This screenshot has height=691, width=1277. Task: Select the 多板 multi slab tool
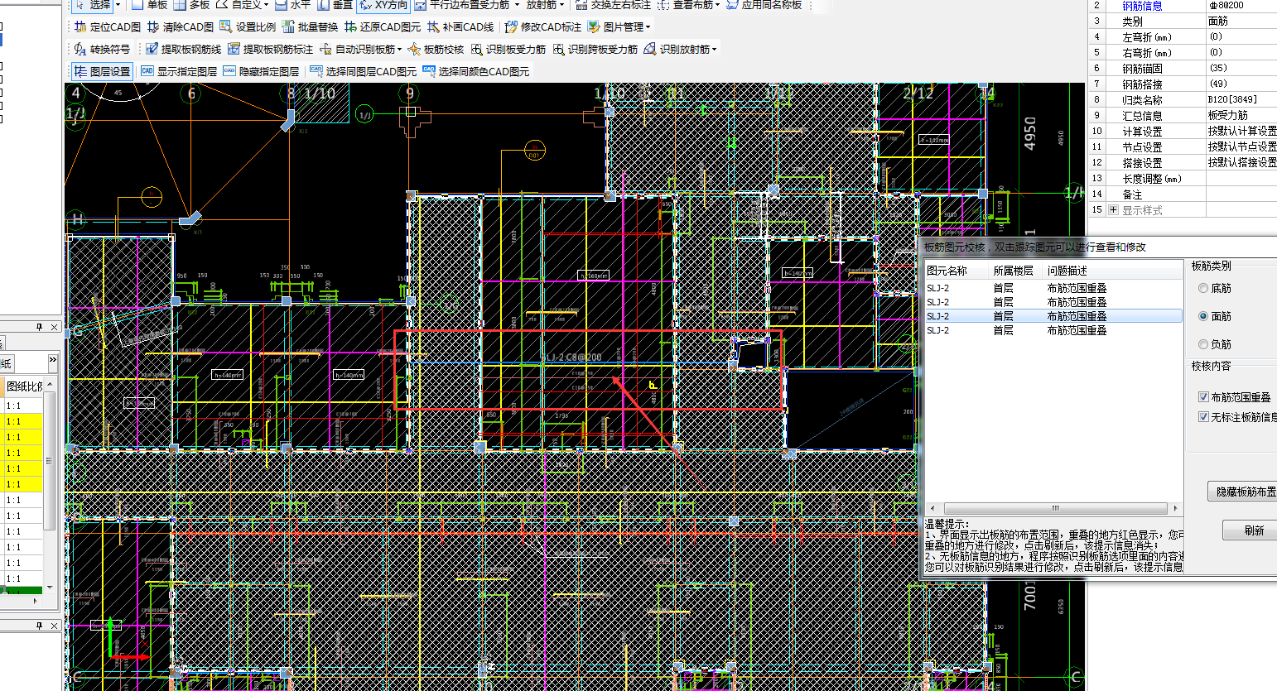[191, 5]
